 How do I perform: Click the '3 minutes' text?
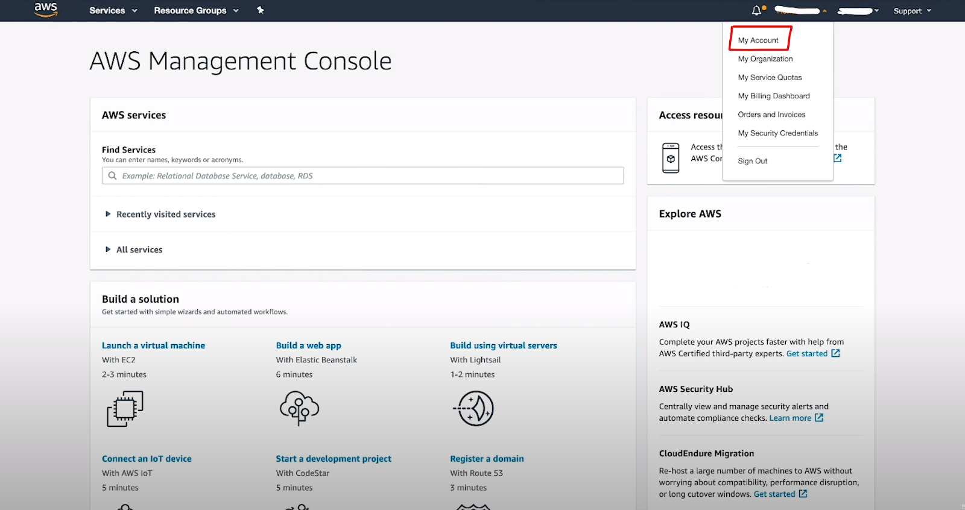[x=468, y=488]
